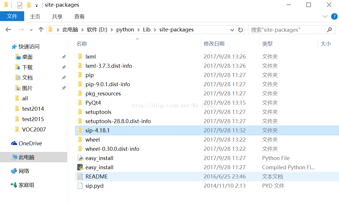Open recent locations dropdown arrow

click(31, 30)
